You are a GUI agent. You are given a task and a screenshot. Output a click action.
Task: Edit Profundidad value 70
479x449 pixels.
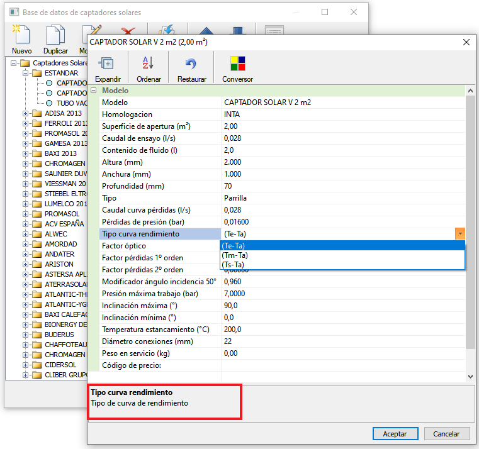pos(343,186)
